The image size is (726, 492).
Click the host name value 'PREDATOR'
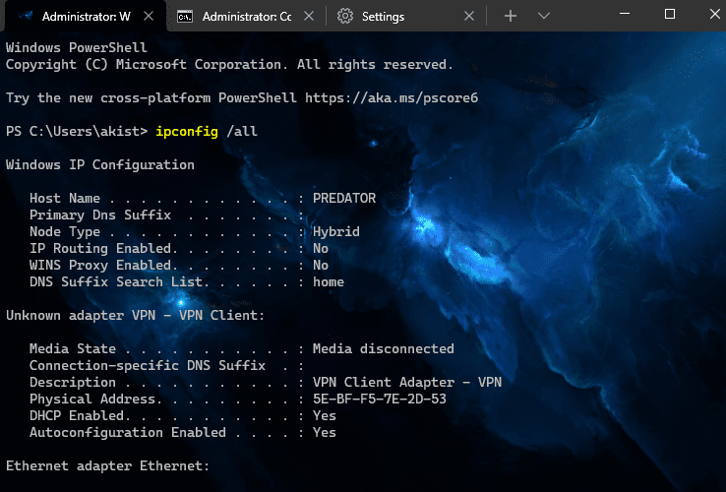(344, 199)
